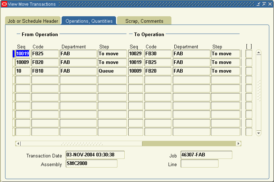Click the Transaction Date field

pos(95,155)
